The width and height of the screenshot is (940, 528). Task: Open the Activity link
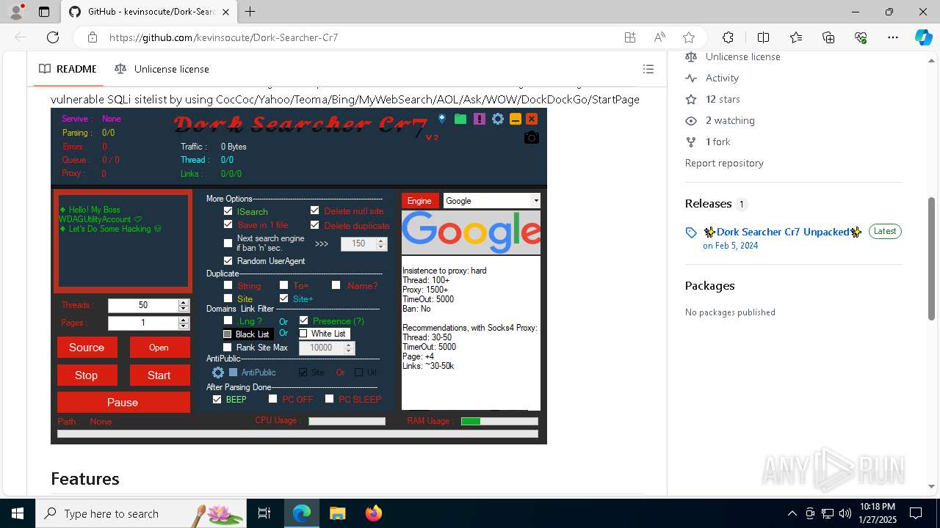722,78
